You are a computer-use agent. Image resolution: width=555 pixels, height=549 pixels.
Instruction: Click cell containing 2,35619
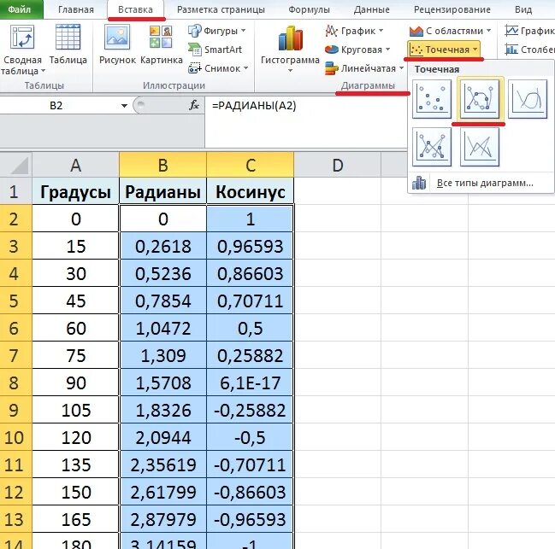point(162,464)
